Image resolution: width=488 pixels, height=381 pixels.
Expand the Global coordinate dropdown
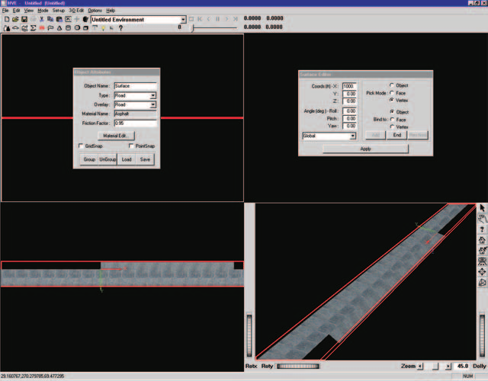pos(352,136)
